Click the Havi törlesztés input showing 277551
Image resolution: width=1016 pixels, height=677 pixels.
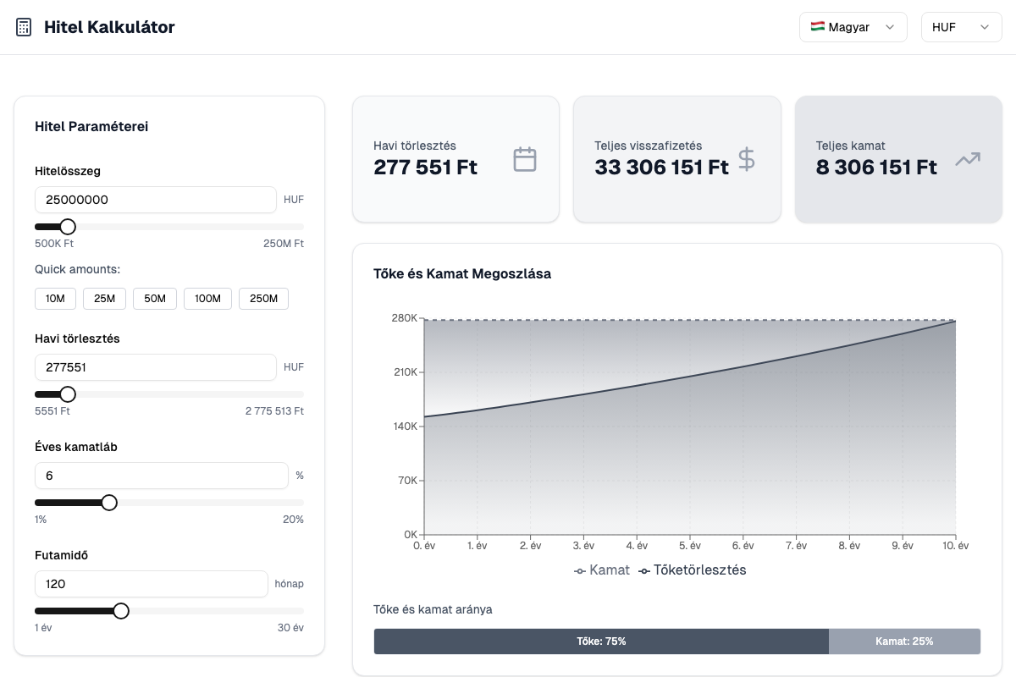[x=155, y=367]
